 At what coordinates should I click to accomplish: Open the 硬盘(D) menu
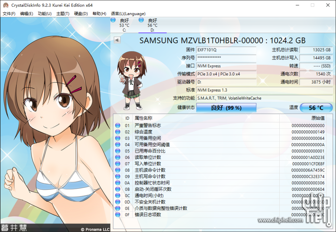(x=81, y=13)
